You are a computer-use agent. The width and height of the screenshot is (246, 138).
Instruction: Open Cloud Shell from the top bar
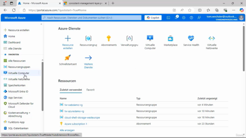[168, 18]
